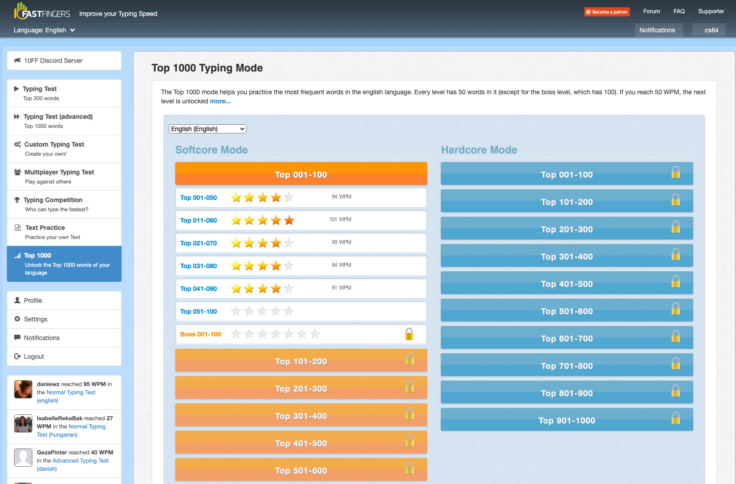
Task: Click the Settings gear icon in sidebar
Action: coord(17,319)
